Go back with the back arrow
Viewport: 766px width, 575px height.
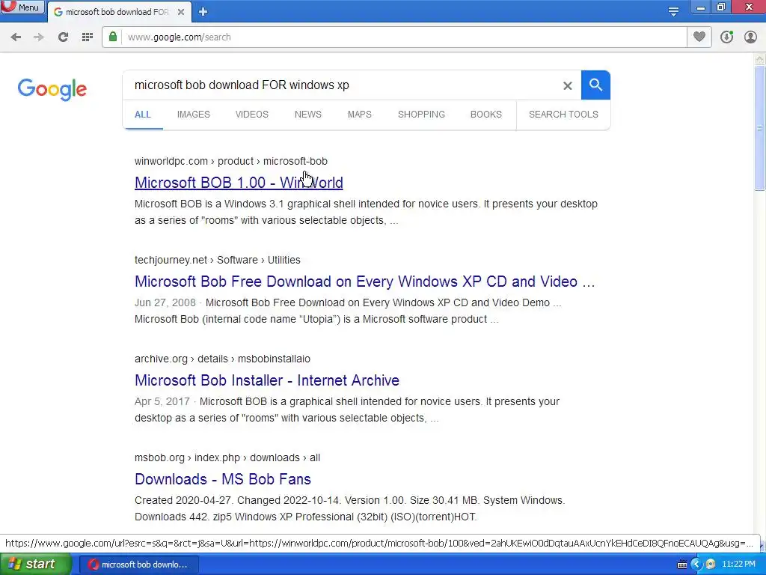pyautogui.click(x=16, y=37)
